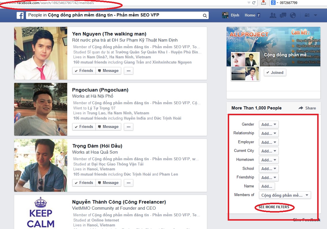This screenshot has width=327, height=229.
Task: Click the browser reload icon
Action: tap(254, 3)
